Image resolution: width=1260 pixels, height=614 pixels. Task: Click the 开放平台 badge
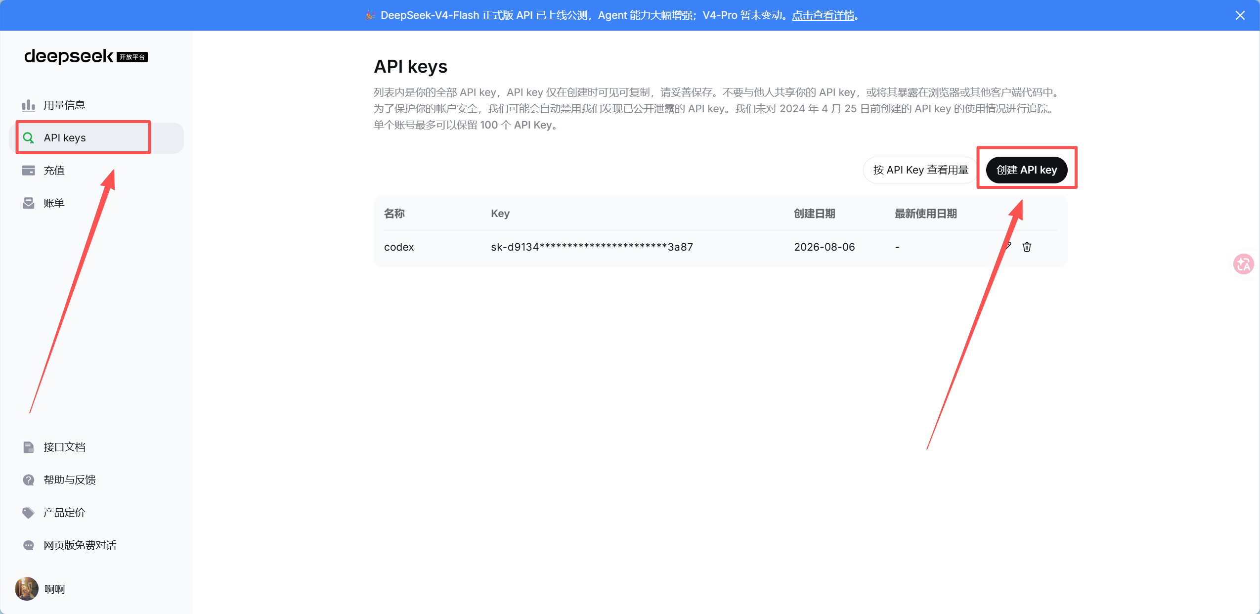coord(132,57)
